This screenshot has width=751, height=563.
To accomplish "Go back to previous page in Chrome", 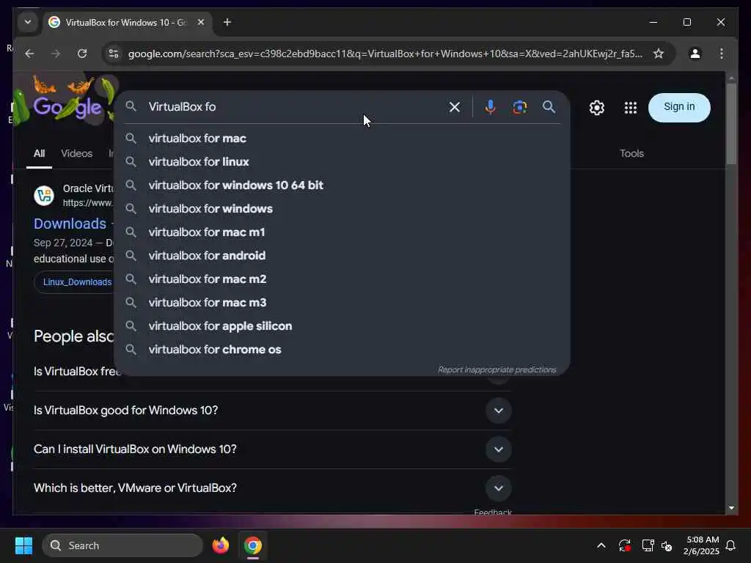I will point(29,54).
